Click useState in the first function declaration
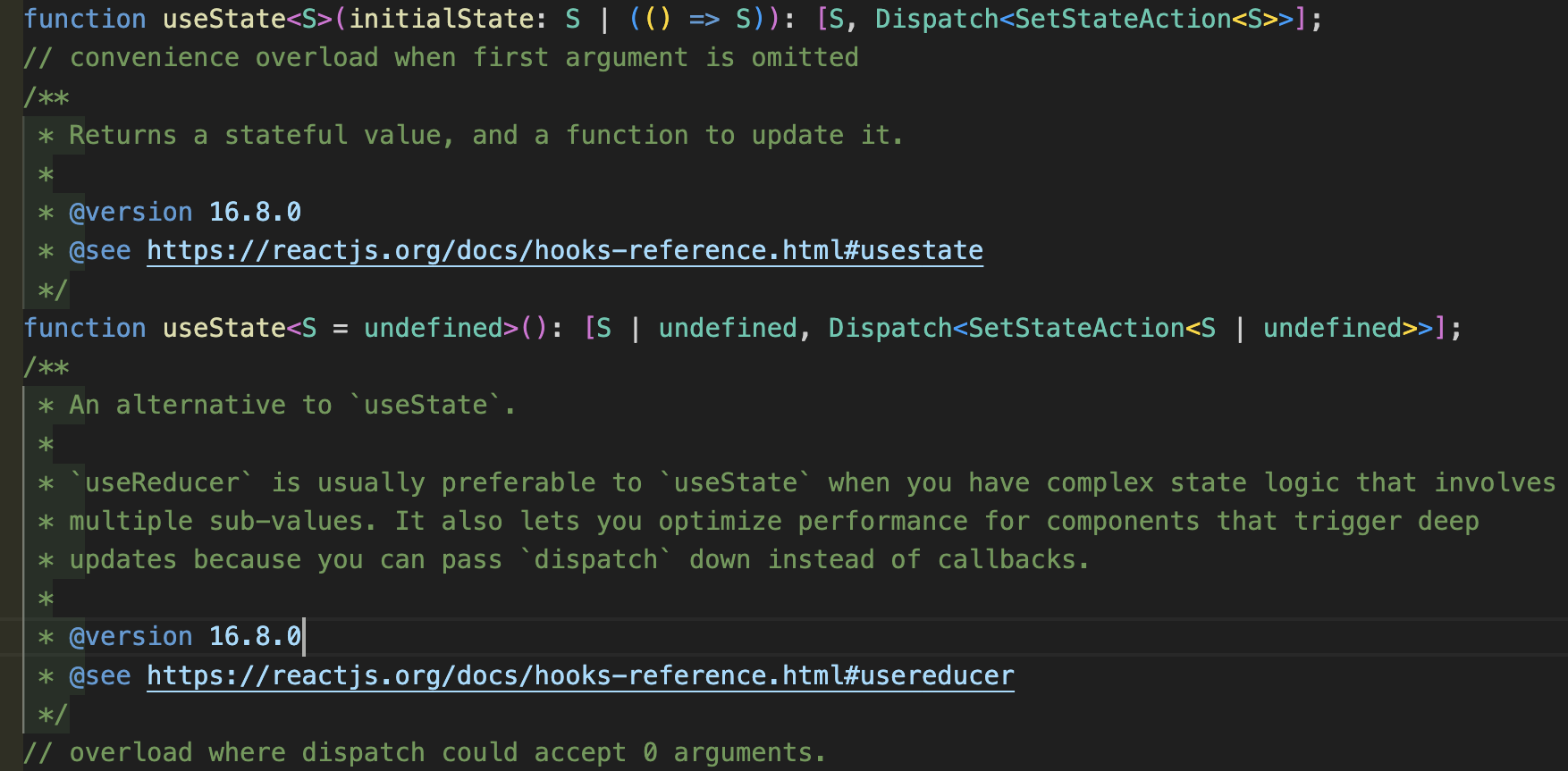This screenshot has width=1568, height=771. click(x=223, y=19)
